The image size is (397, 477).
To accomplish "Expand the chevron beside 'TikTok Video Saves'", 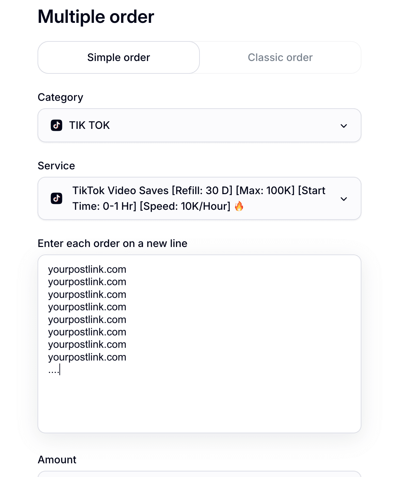I will tap(343, 198).
